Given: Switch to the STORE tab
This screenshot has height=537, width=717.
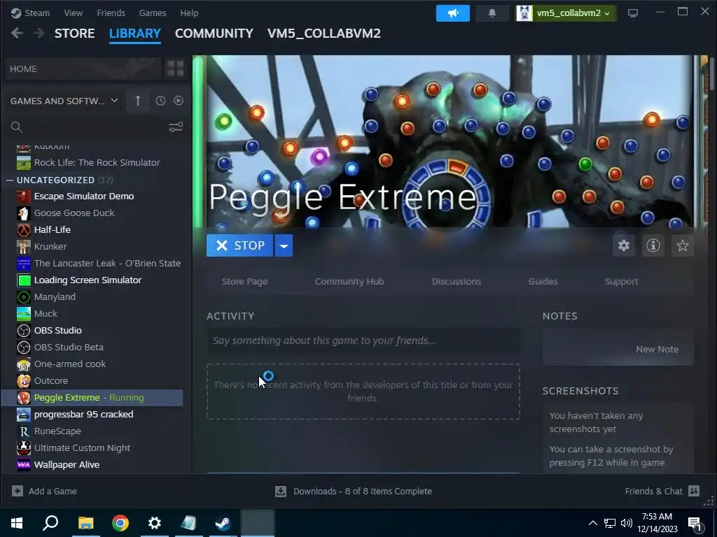Looking at the screenshot, I should tap(74, 34).
